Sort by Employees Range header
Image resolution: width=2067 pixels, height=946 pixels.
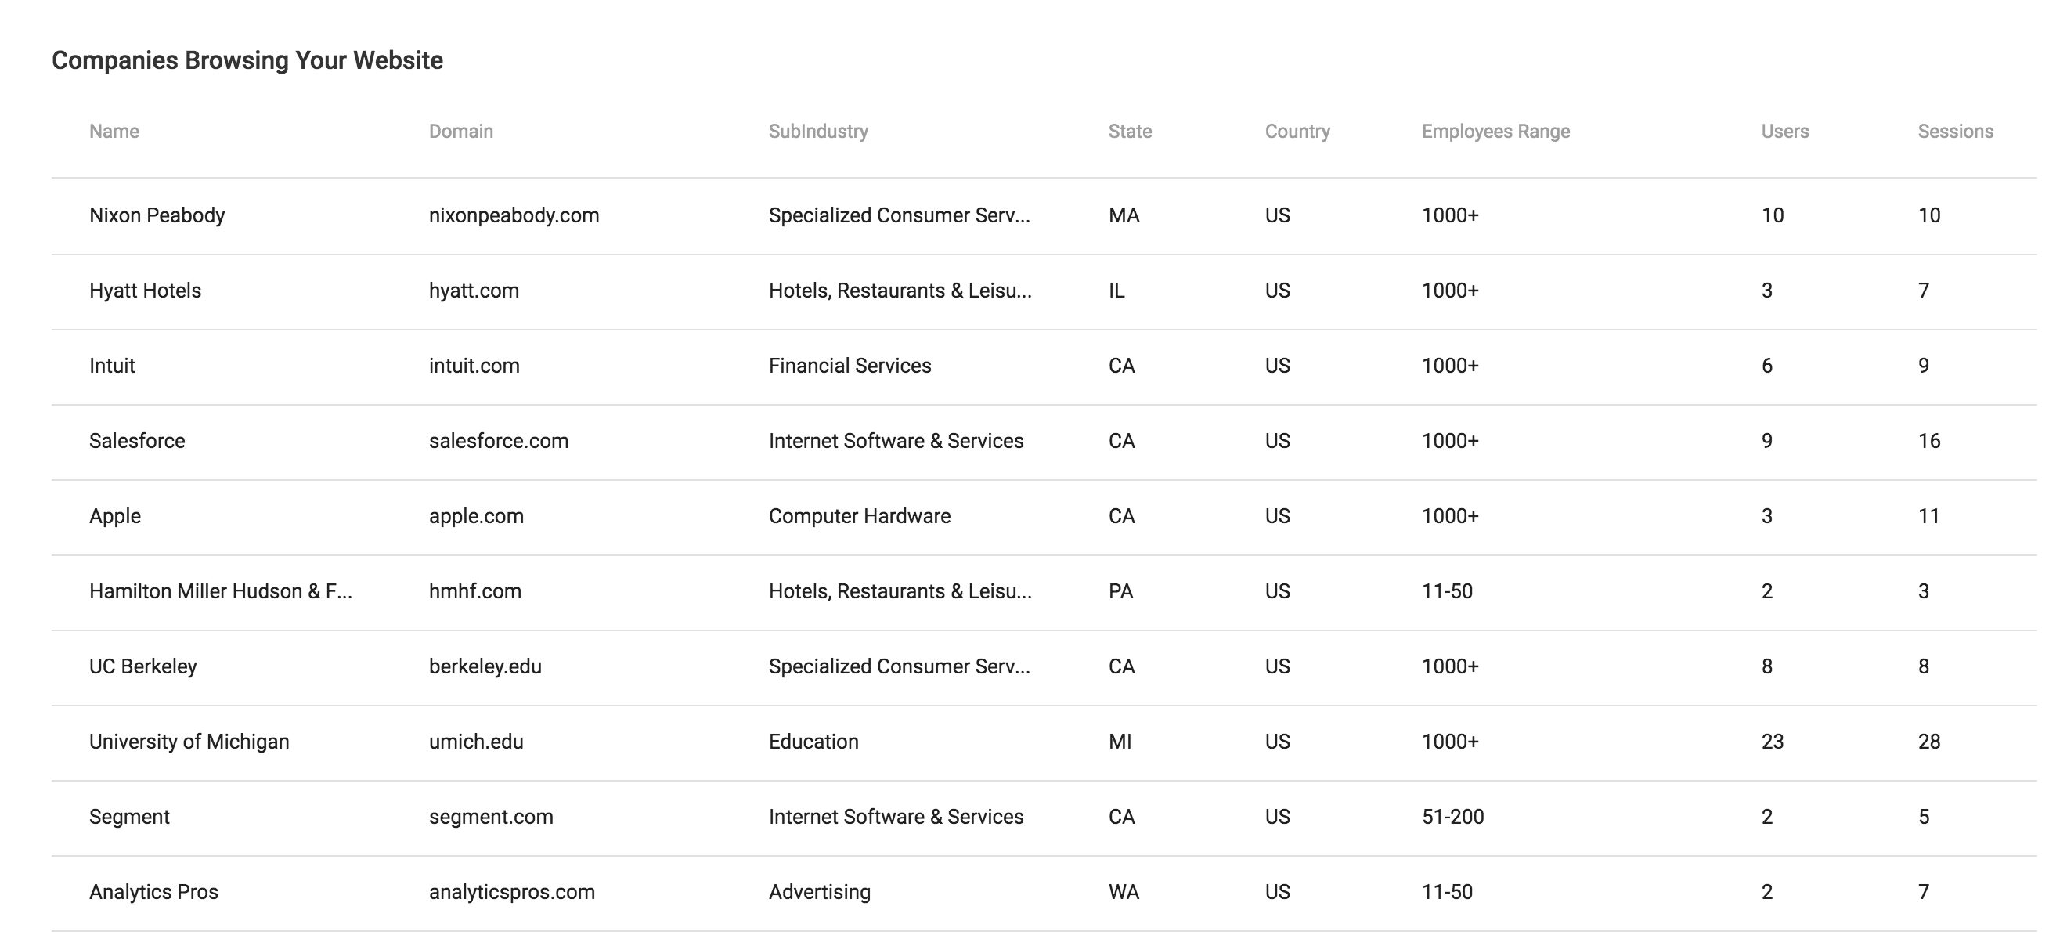1495,132
